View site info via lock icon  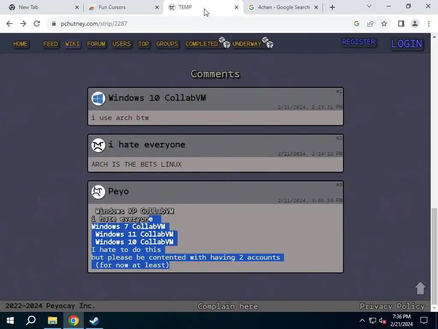(x=53, y=24)
